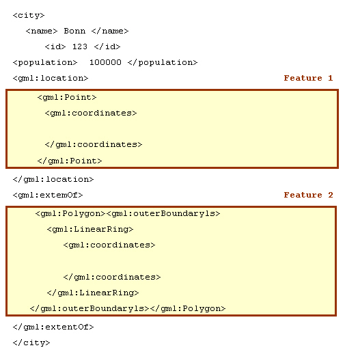Select the gml:Polygon outerBoundaryIs opening line
The image size is (345, 350).
(128, 214)
